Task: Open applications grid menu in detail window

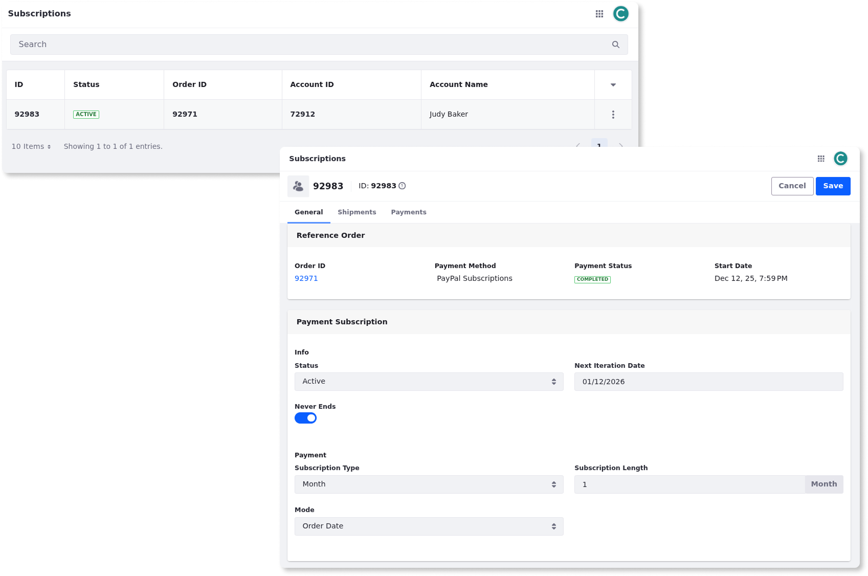Action: [x=821, y=159]
